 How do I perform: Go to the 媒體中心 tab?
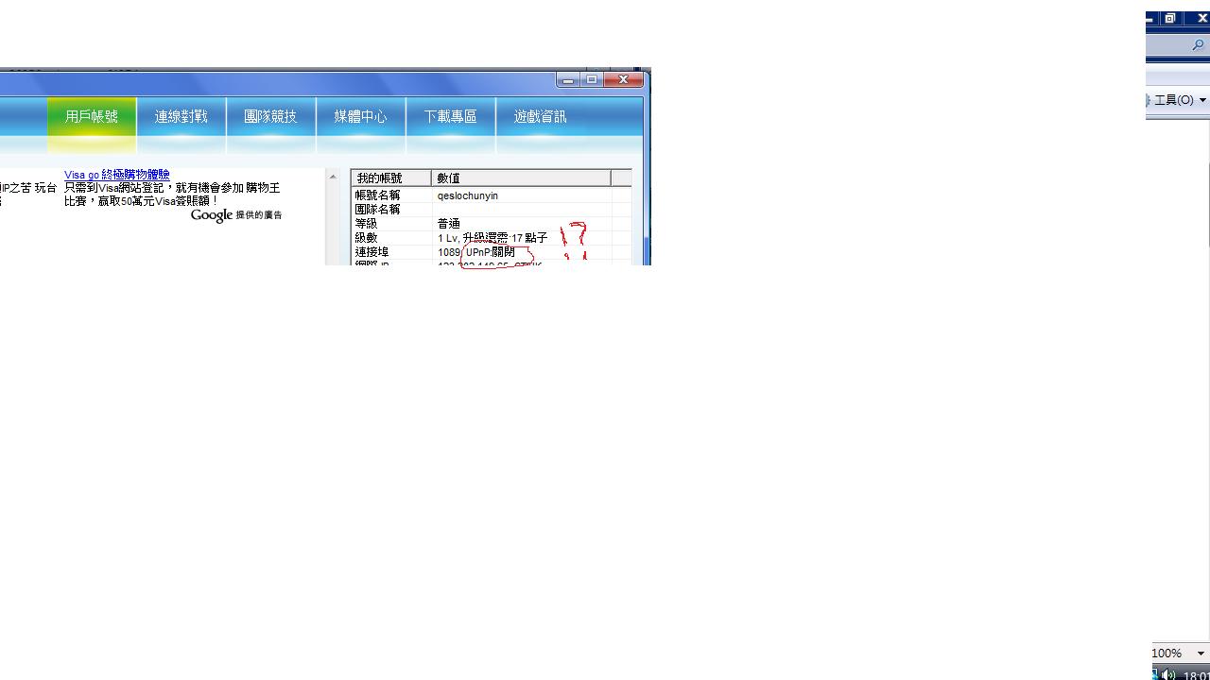pos(361,117)
